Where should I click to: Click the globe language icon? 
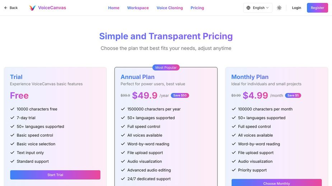click(248, 8)
